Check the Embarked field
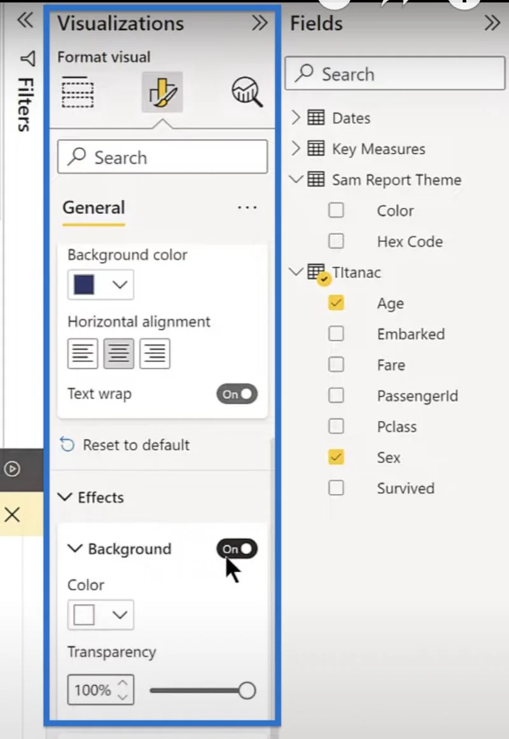 pos(336,334)
